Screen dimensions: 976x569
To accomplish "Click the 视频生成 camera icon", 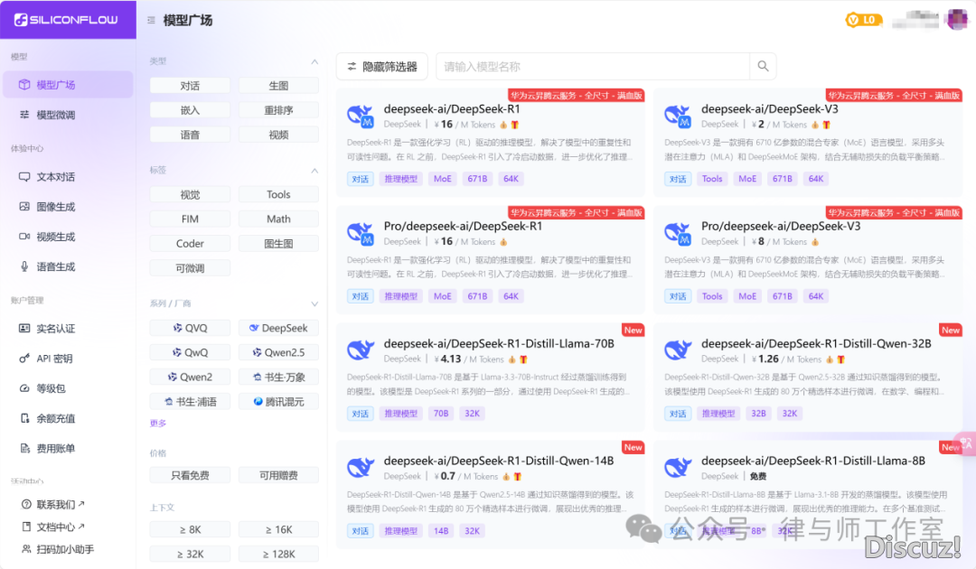I will point(24,237).
